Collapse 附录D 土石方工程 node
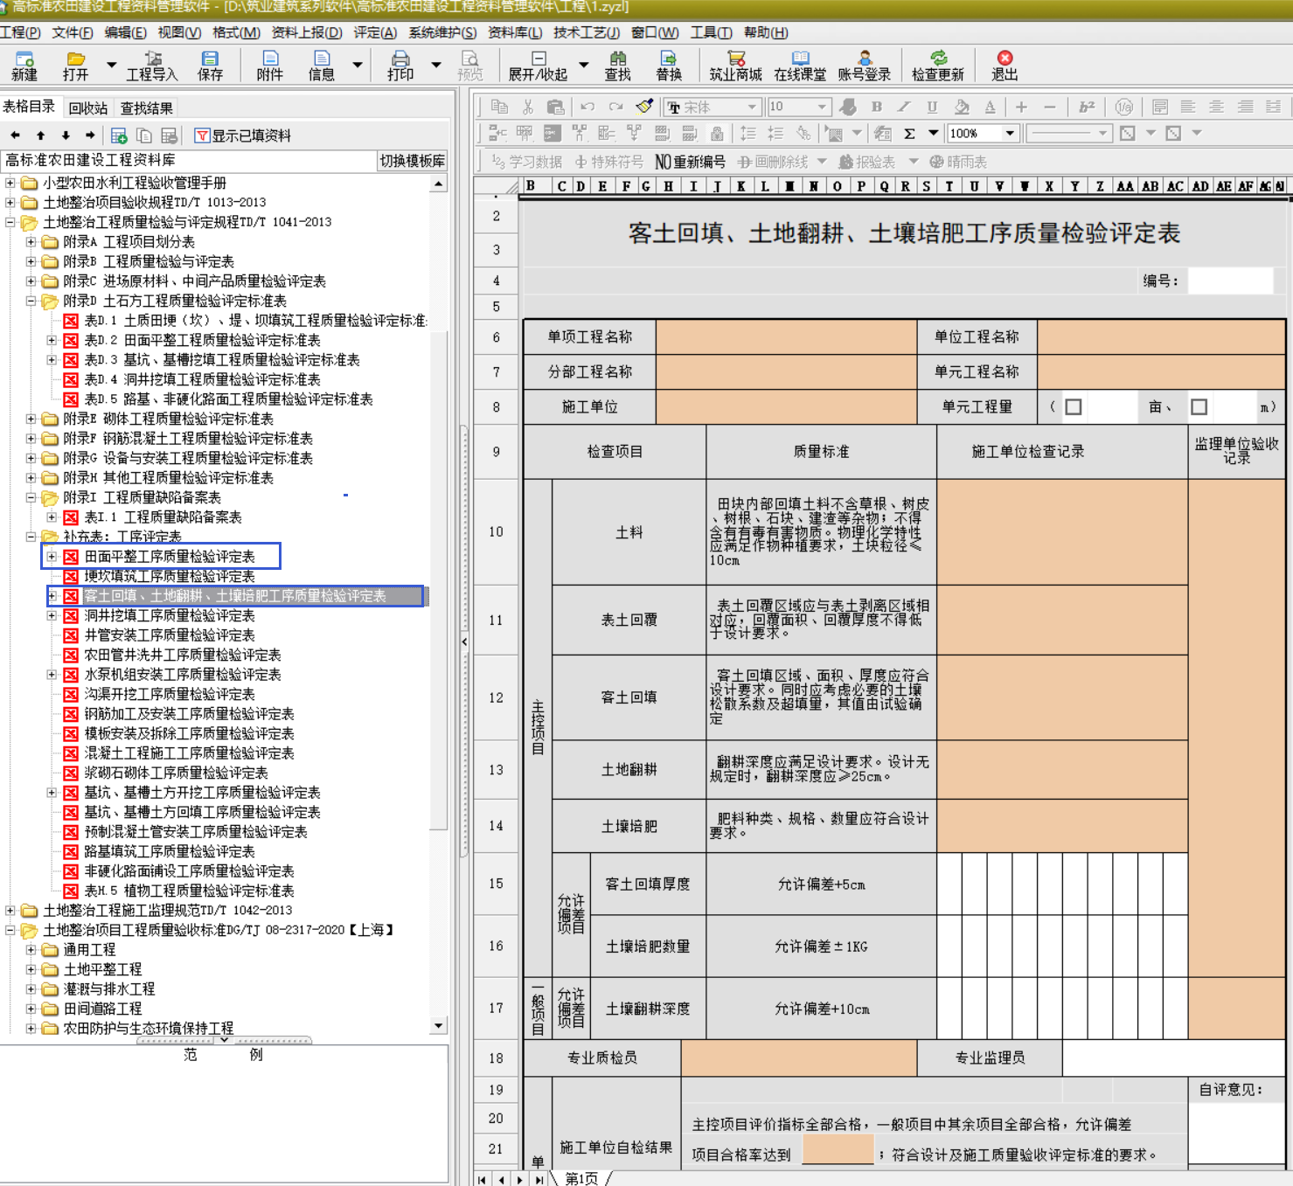 [31, 301]
